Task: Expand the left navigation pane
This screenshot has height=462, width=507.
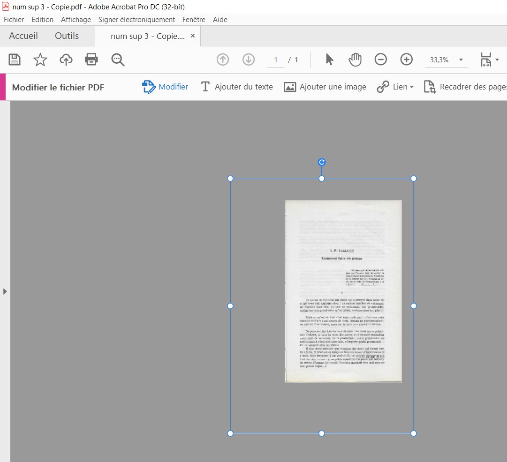Action: pos(5,291)
